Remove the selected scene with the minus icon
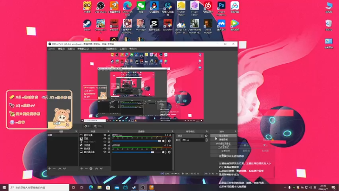 (54, 169)
